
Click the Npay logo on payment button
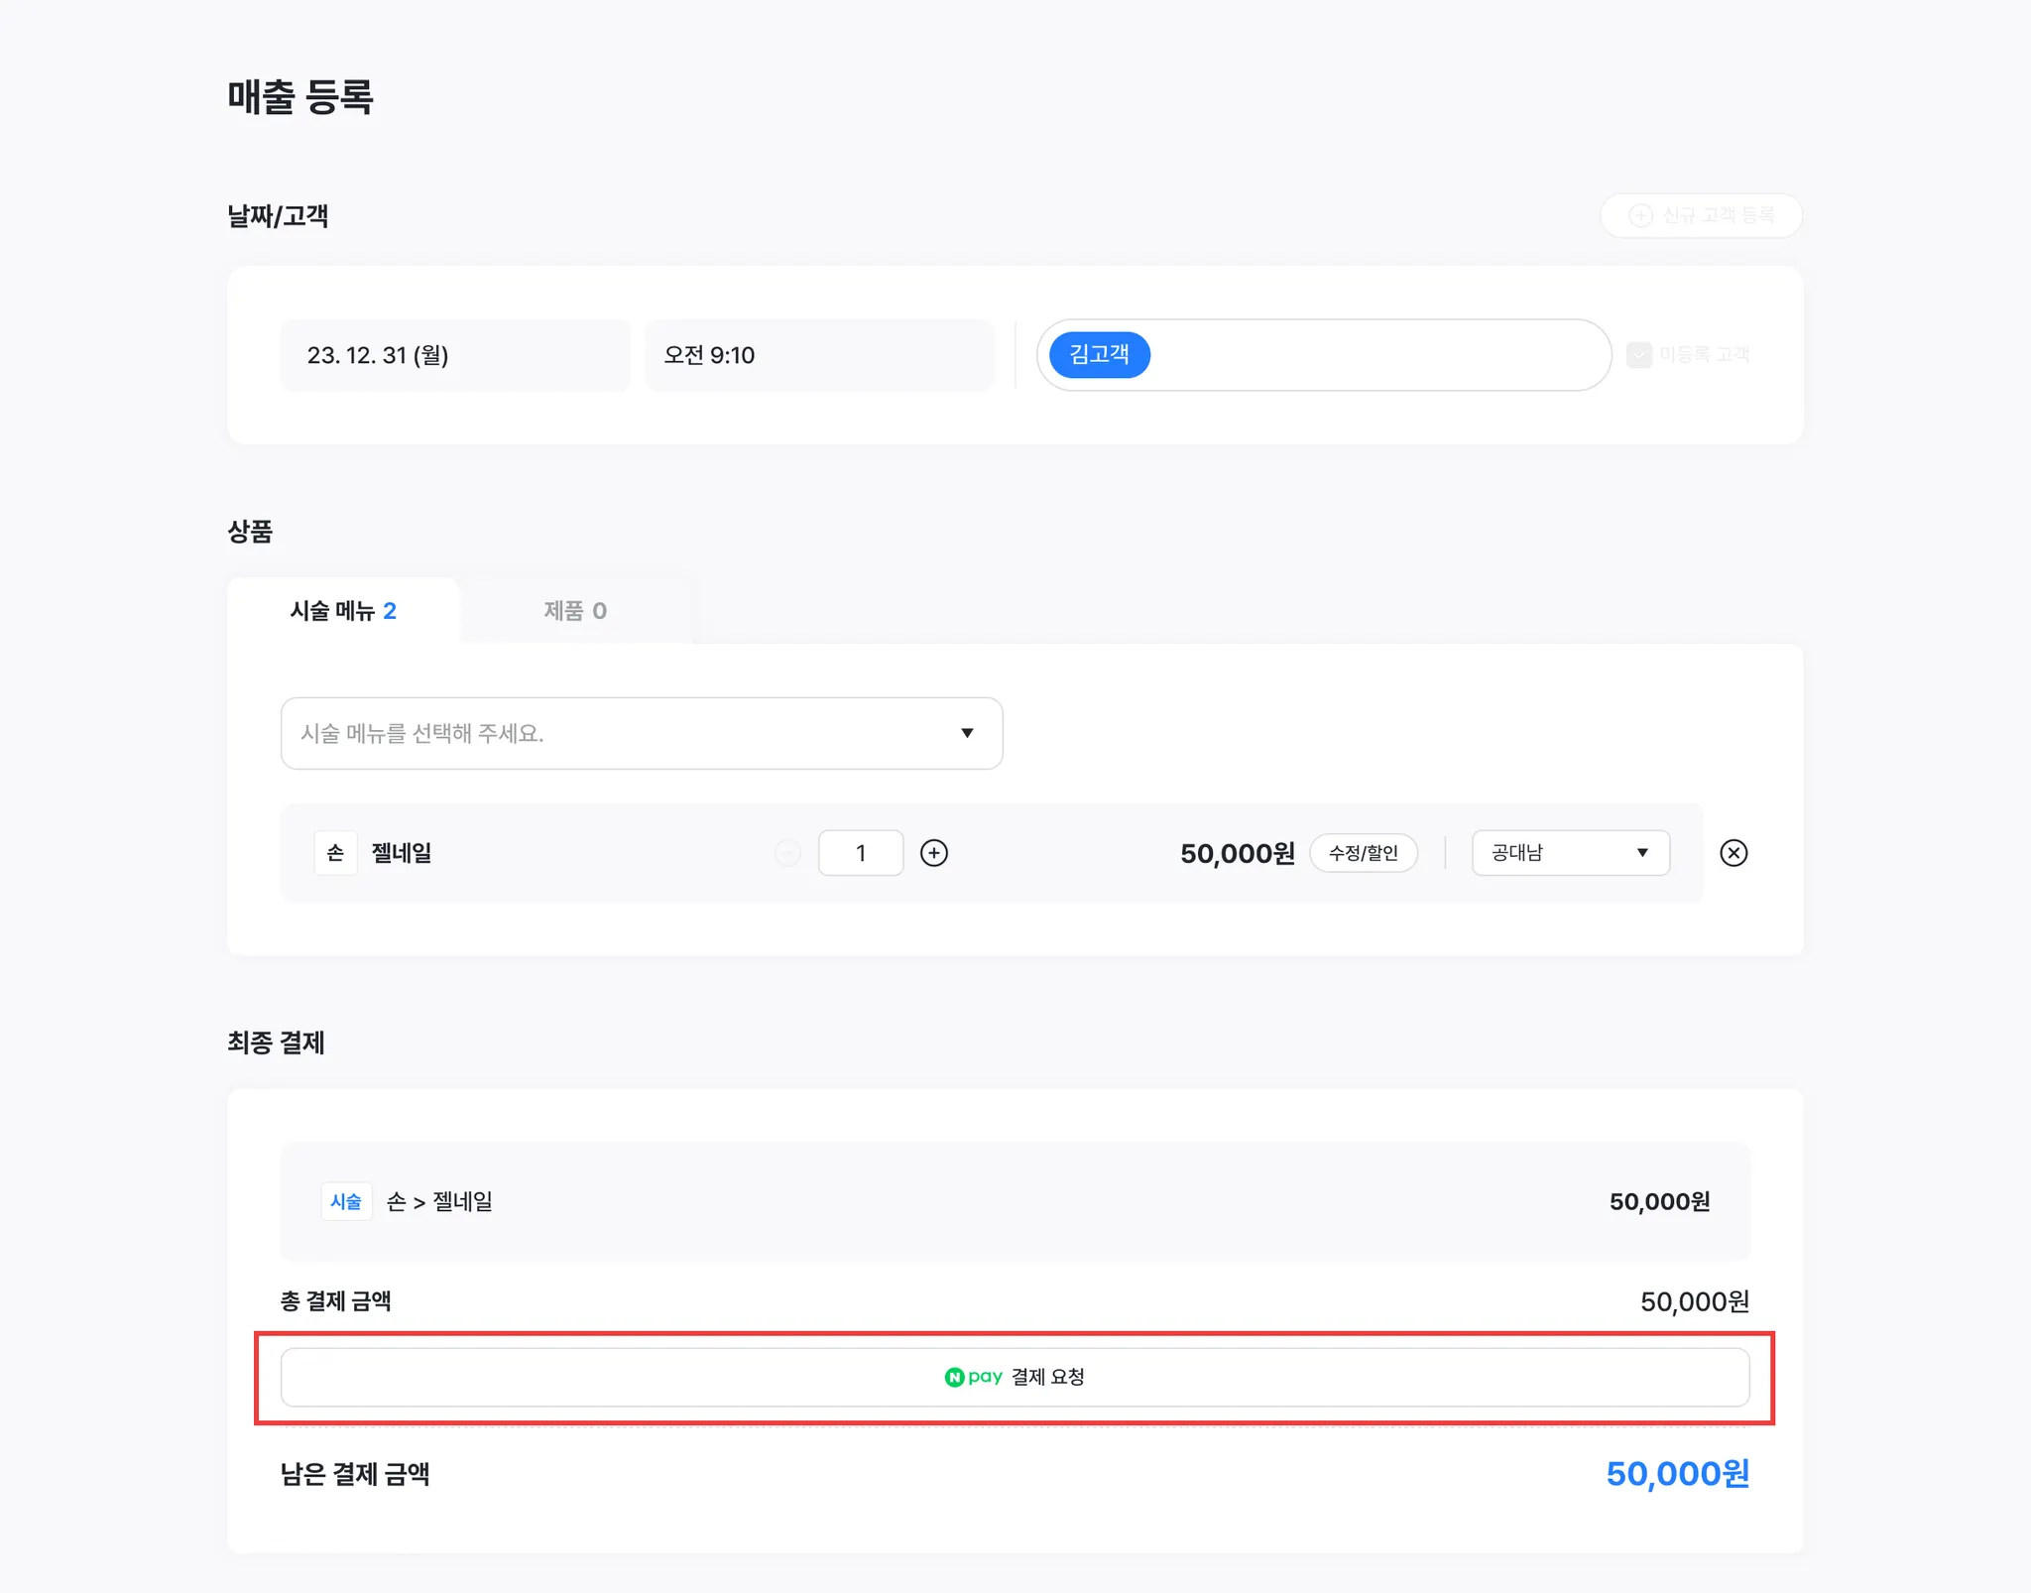(973, 1377)
